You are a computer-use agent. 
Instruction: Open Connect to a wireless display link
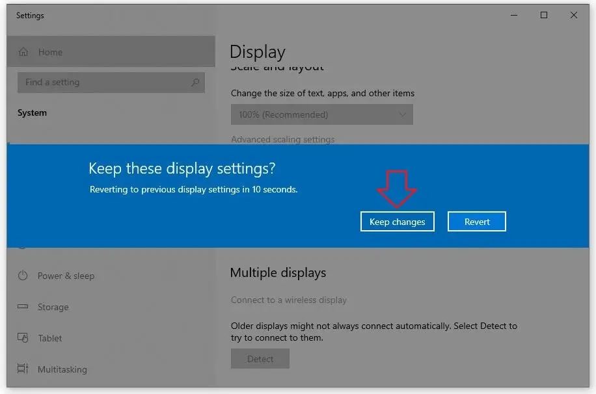288,300
